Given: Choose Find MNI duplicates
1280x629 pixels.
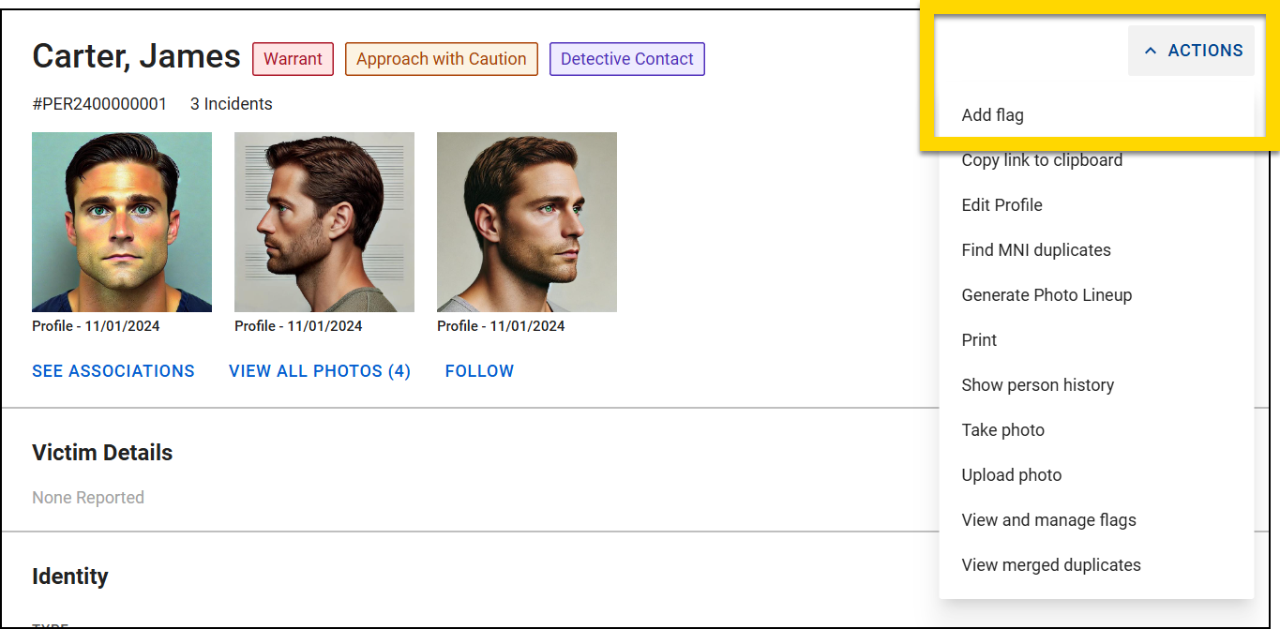Looking at the screenshot, I should tap(1036, 249).
